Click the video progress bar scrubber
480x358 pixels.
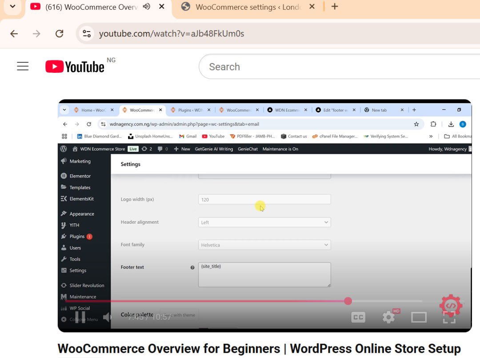348,301
